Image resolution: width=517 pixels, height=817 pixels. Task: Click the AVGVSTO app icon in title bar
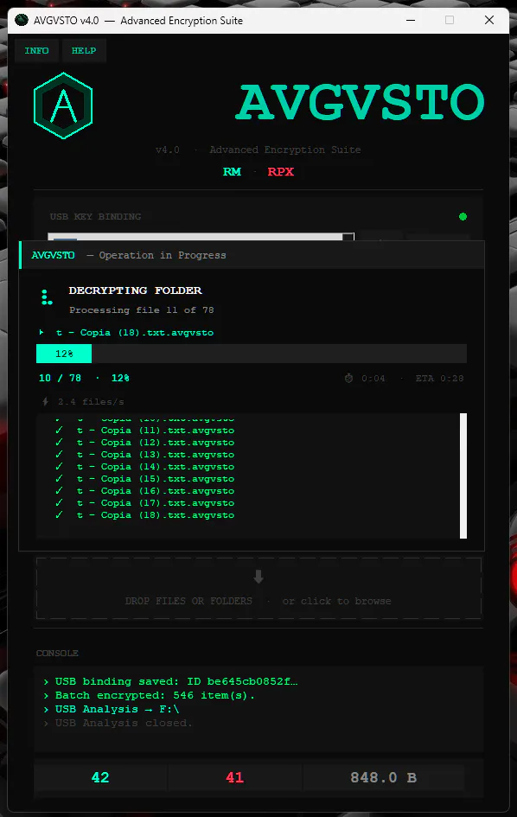22,21
